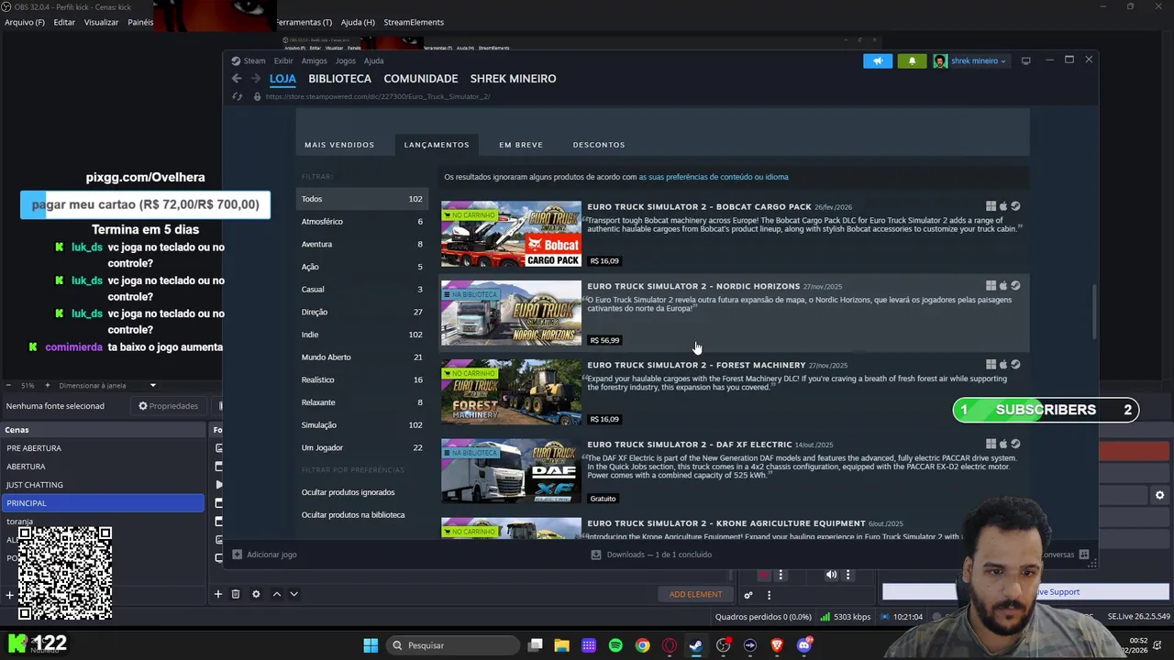Open Google Chrome from the taskbar
This screenshot has height=660, width=1174.
[642, 645]
